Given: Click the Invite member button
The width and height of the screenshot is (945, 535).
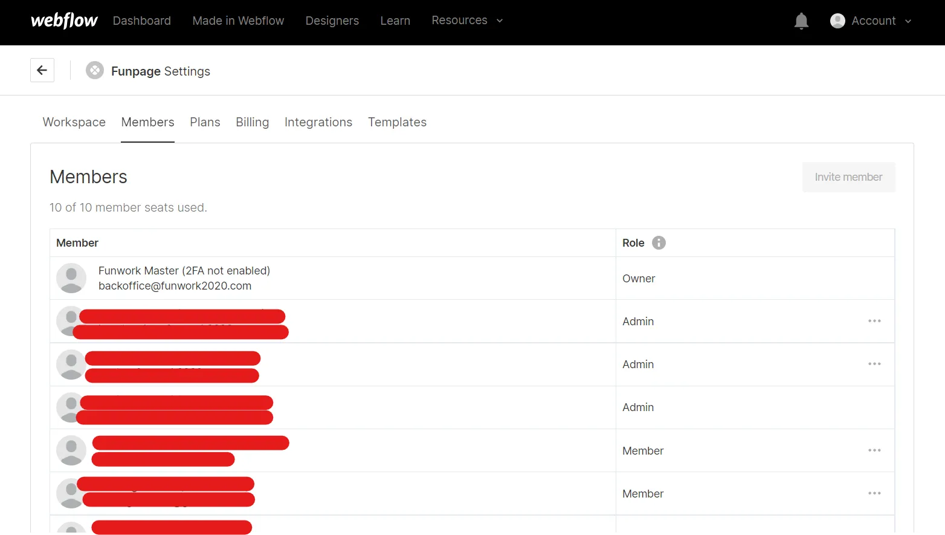Looking at the screenshot, I should click(x=848, y=177).
